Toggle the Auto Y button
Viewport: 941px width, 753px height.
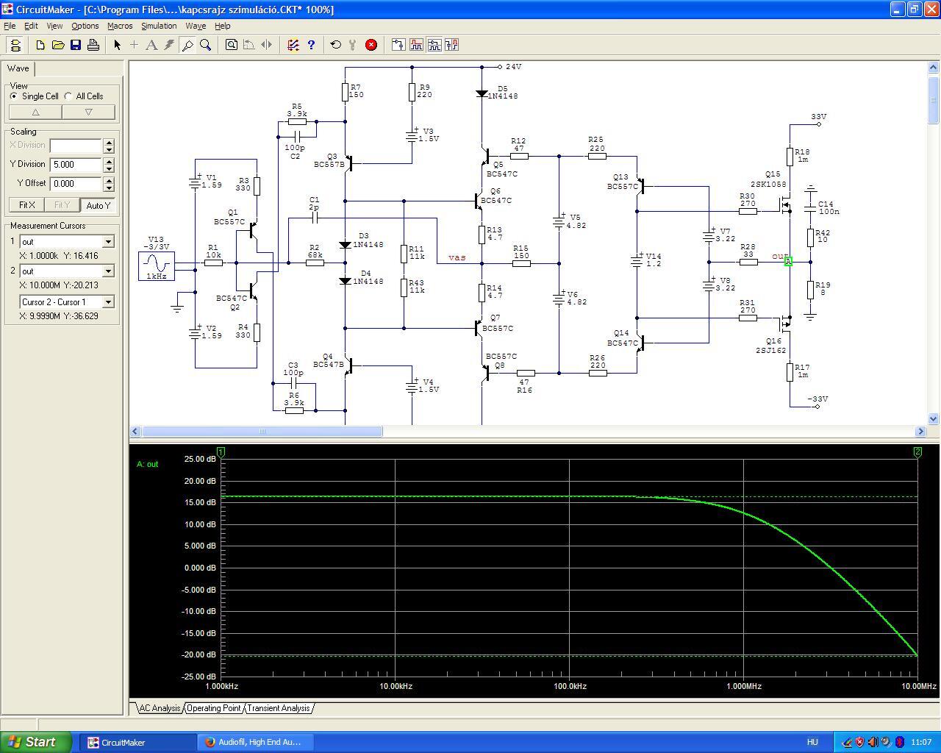tap(98, 205)
